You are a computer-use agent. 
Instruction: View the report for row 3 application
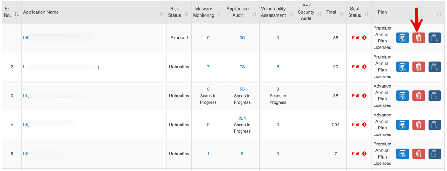click(x=402, y=96)
